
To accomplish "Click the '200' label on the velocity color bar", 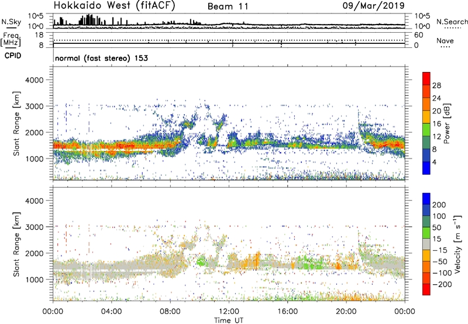I will point(439,205).
